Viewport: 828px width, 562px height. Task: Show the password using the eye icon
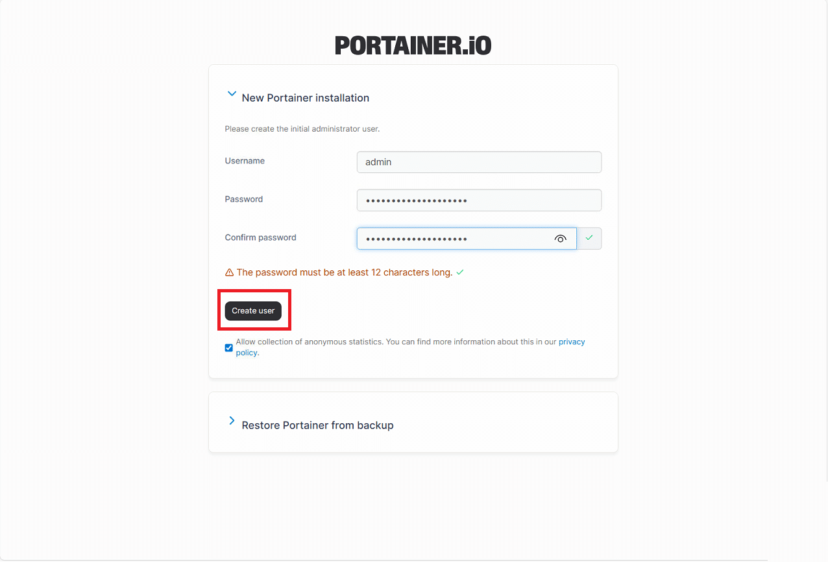coord(561,239)
